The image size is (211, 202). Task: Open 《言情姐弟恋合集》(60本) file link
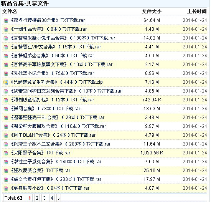[x=53, y=56]
